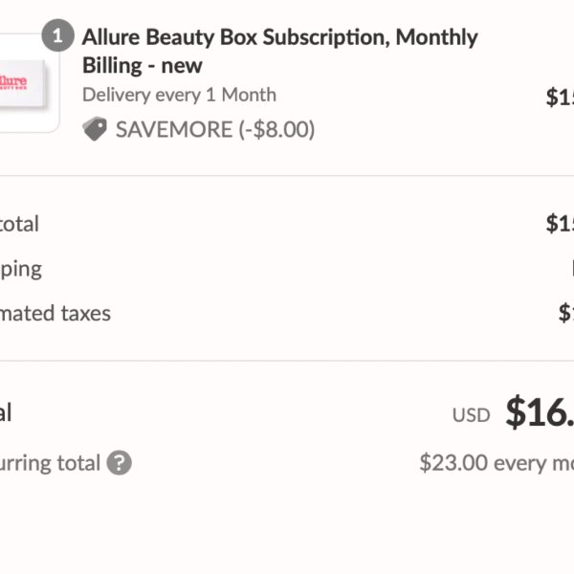
Task: Click the SAVEMORE (-$8.00) discount code
Action: coord(215,129)
